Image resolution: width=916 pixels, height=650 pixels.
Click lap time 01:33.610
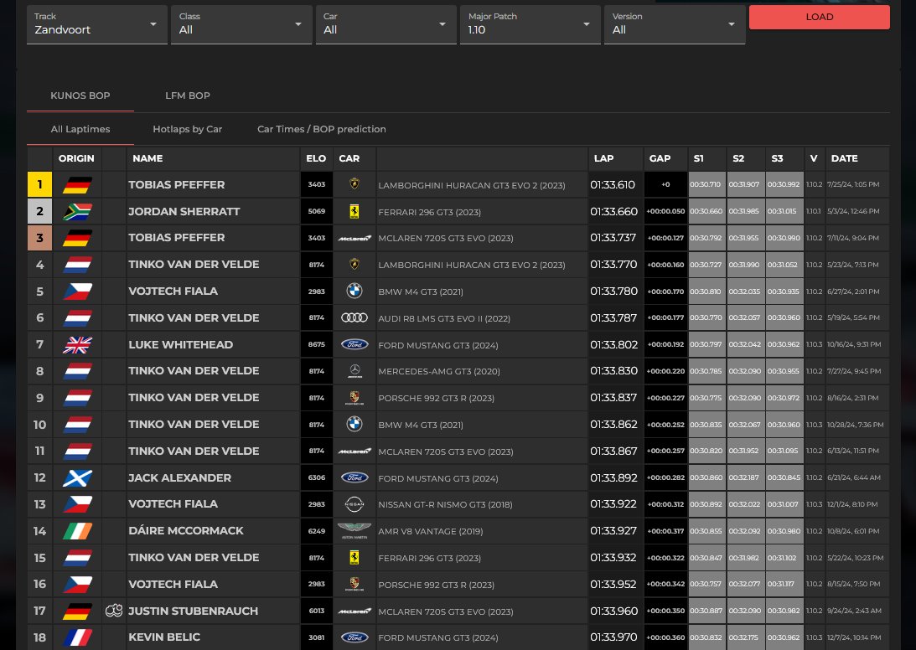coord(613,184)
